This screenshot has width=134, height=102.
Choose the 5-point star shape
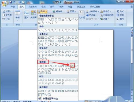pos(49,91)
